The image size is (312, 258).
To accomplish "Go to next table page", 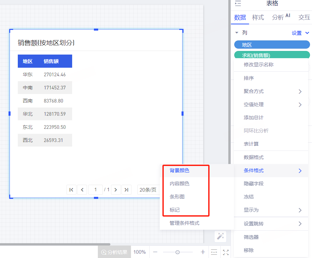I will click(116, 190).
